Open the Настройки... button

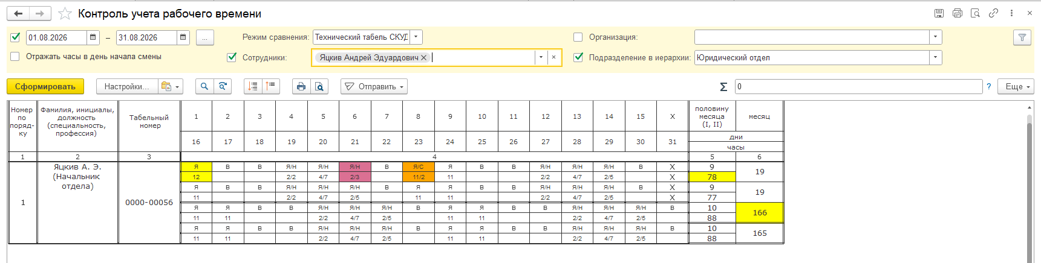(127, 86)
